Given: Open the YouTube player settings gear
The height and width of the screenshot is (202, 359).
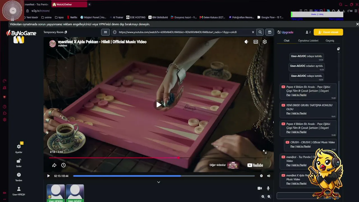Looking at the screenshot, I should [265, 42].
